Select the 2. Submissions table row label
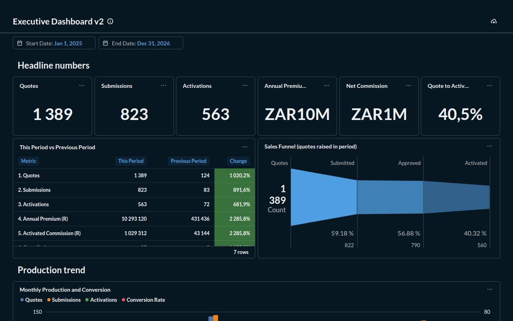The image size is (513, 321). point(34,190)
